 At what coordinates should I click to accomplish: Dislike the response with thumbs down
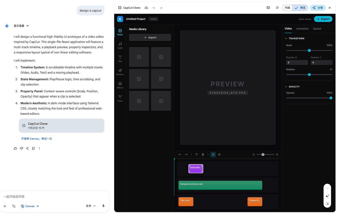21,148
